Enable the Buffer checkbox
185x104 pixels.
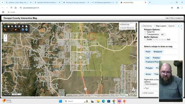tap(145, 39)
